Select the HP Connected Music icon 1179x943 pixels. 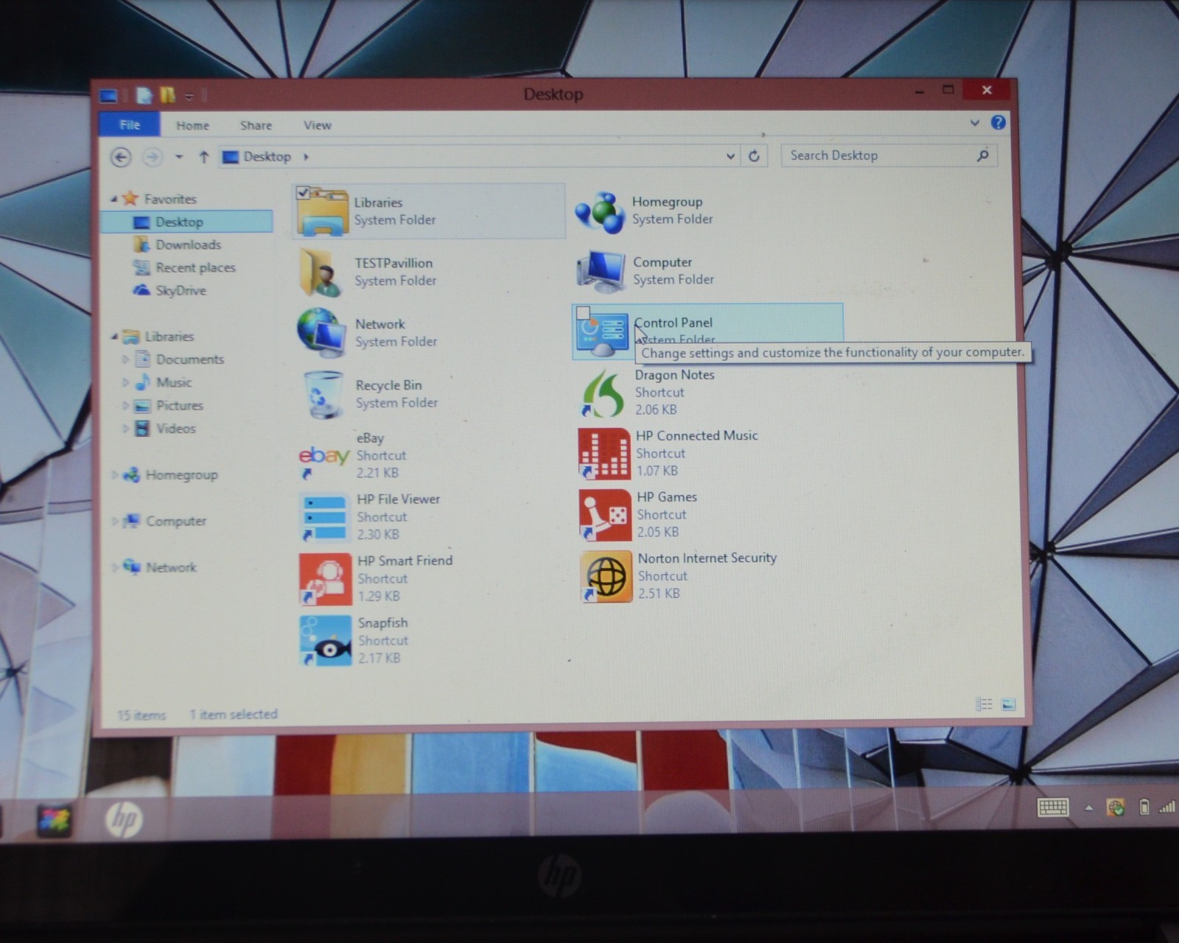coord(604,454)
